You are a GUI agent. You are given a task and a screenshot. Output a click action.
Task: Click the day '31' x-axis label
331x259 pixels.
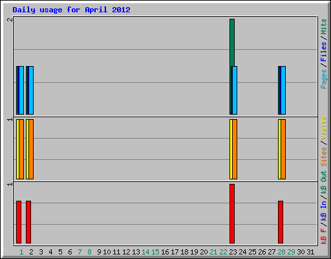pos(310,252)
